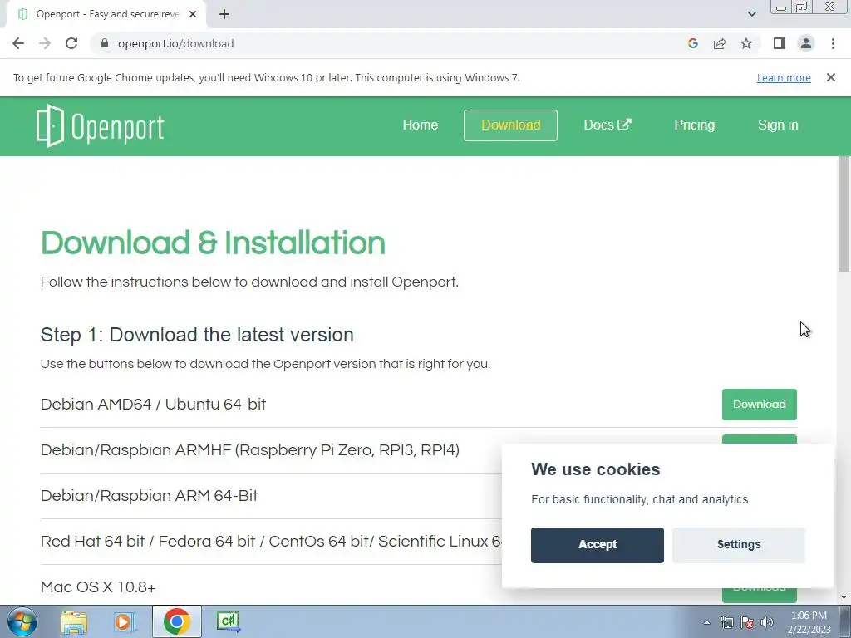Click the Openport logo

tap(100, 126)
